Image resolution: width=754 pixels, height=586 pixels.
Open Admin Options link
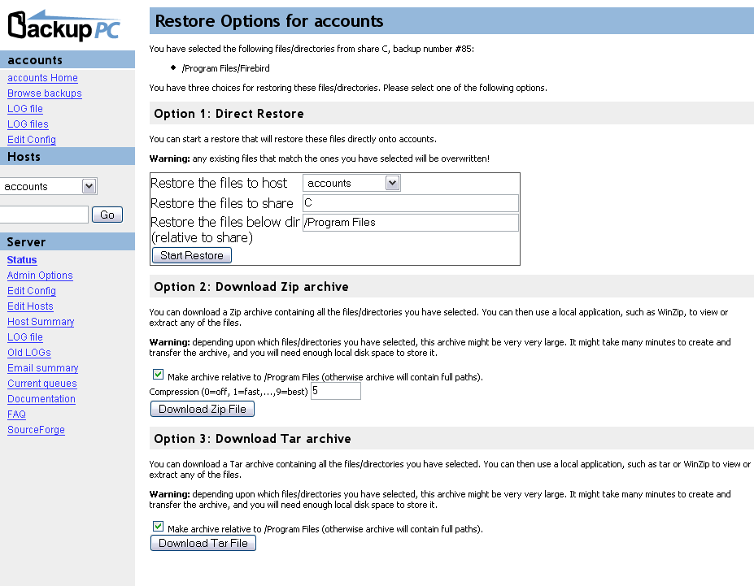(40, 276)
